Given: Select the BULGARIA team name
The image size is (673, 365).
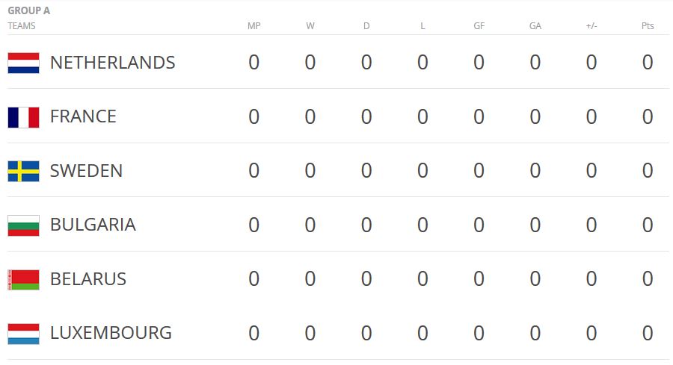Looking at the screenshot, I should (93, 225).
